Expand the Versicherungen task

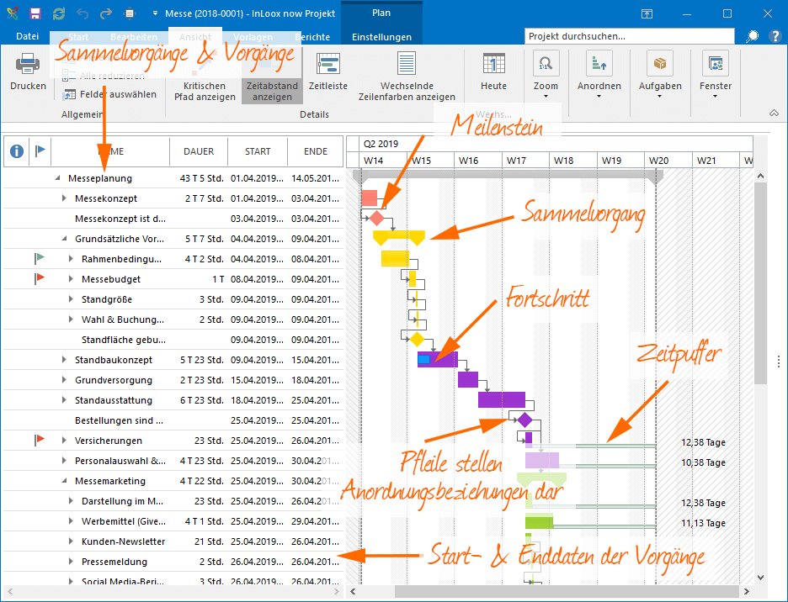point(64,441)
